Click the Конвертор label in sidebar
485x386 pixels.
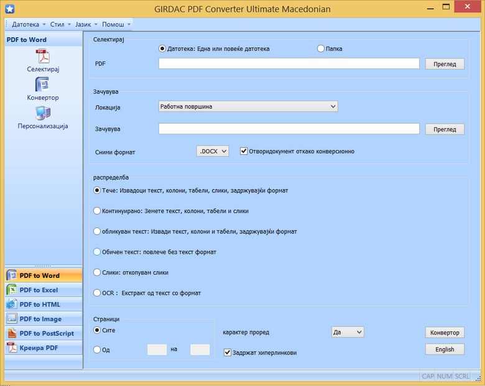[x=43, y=98]
